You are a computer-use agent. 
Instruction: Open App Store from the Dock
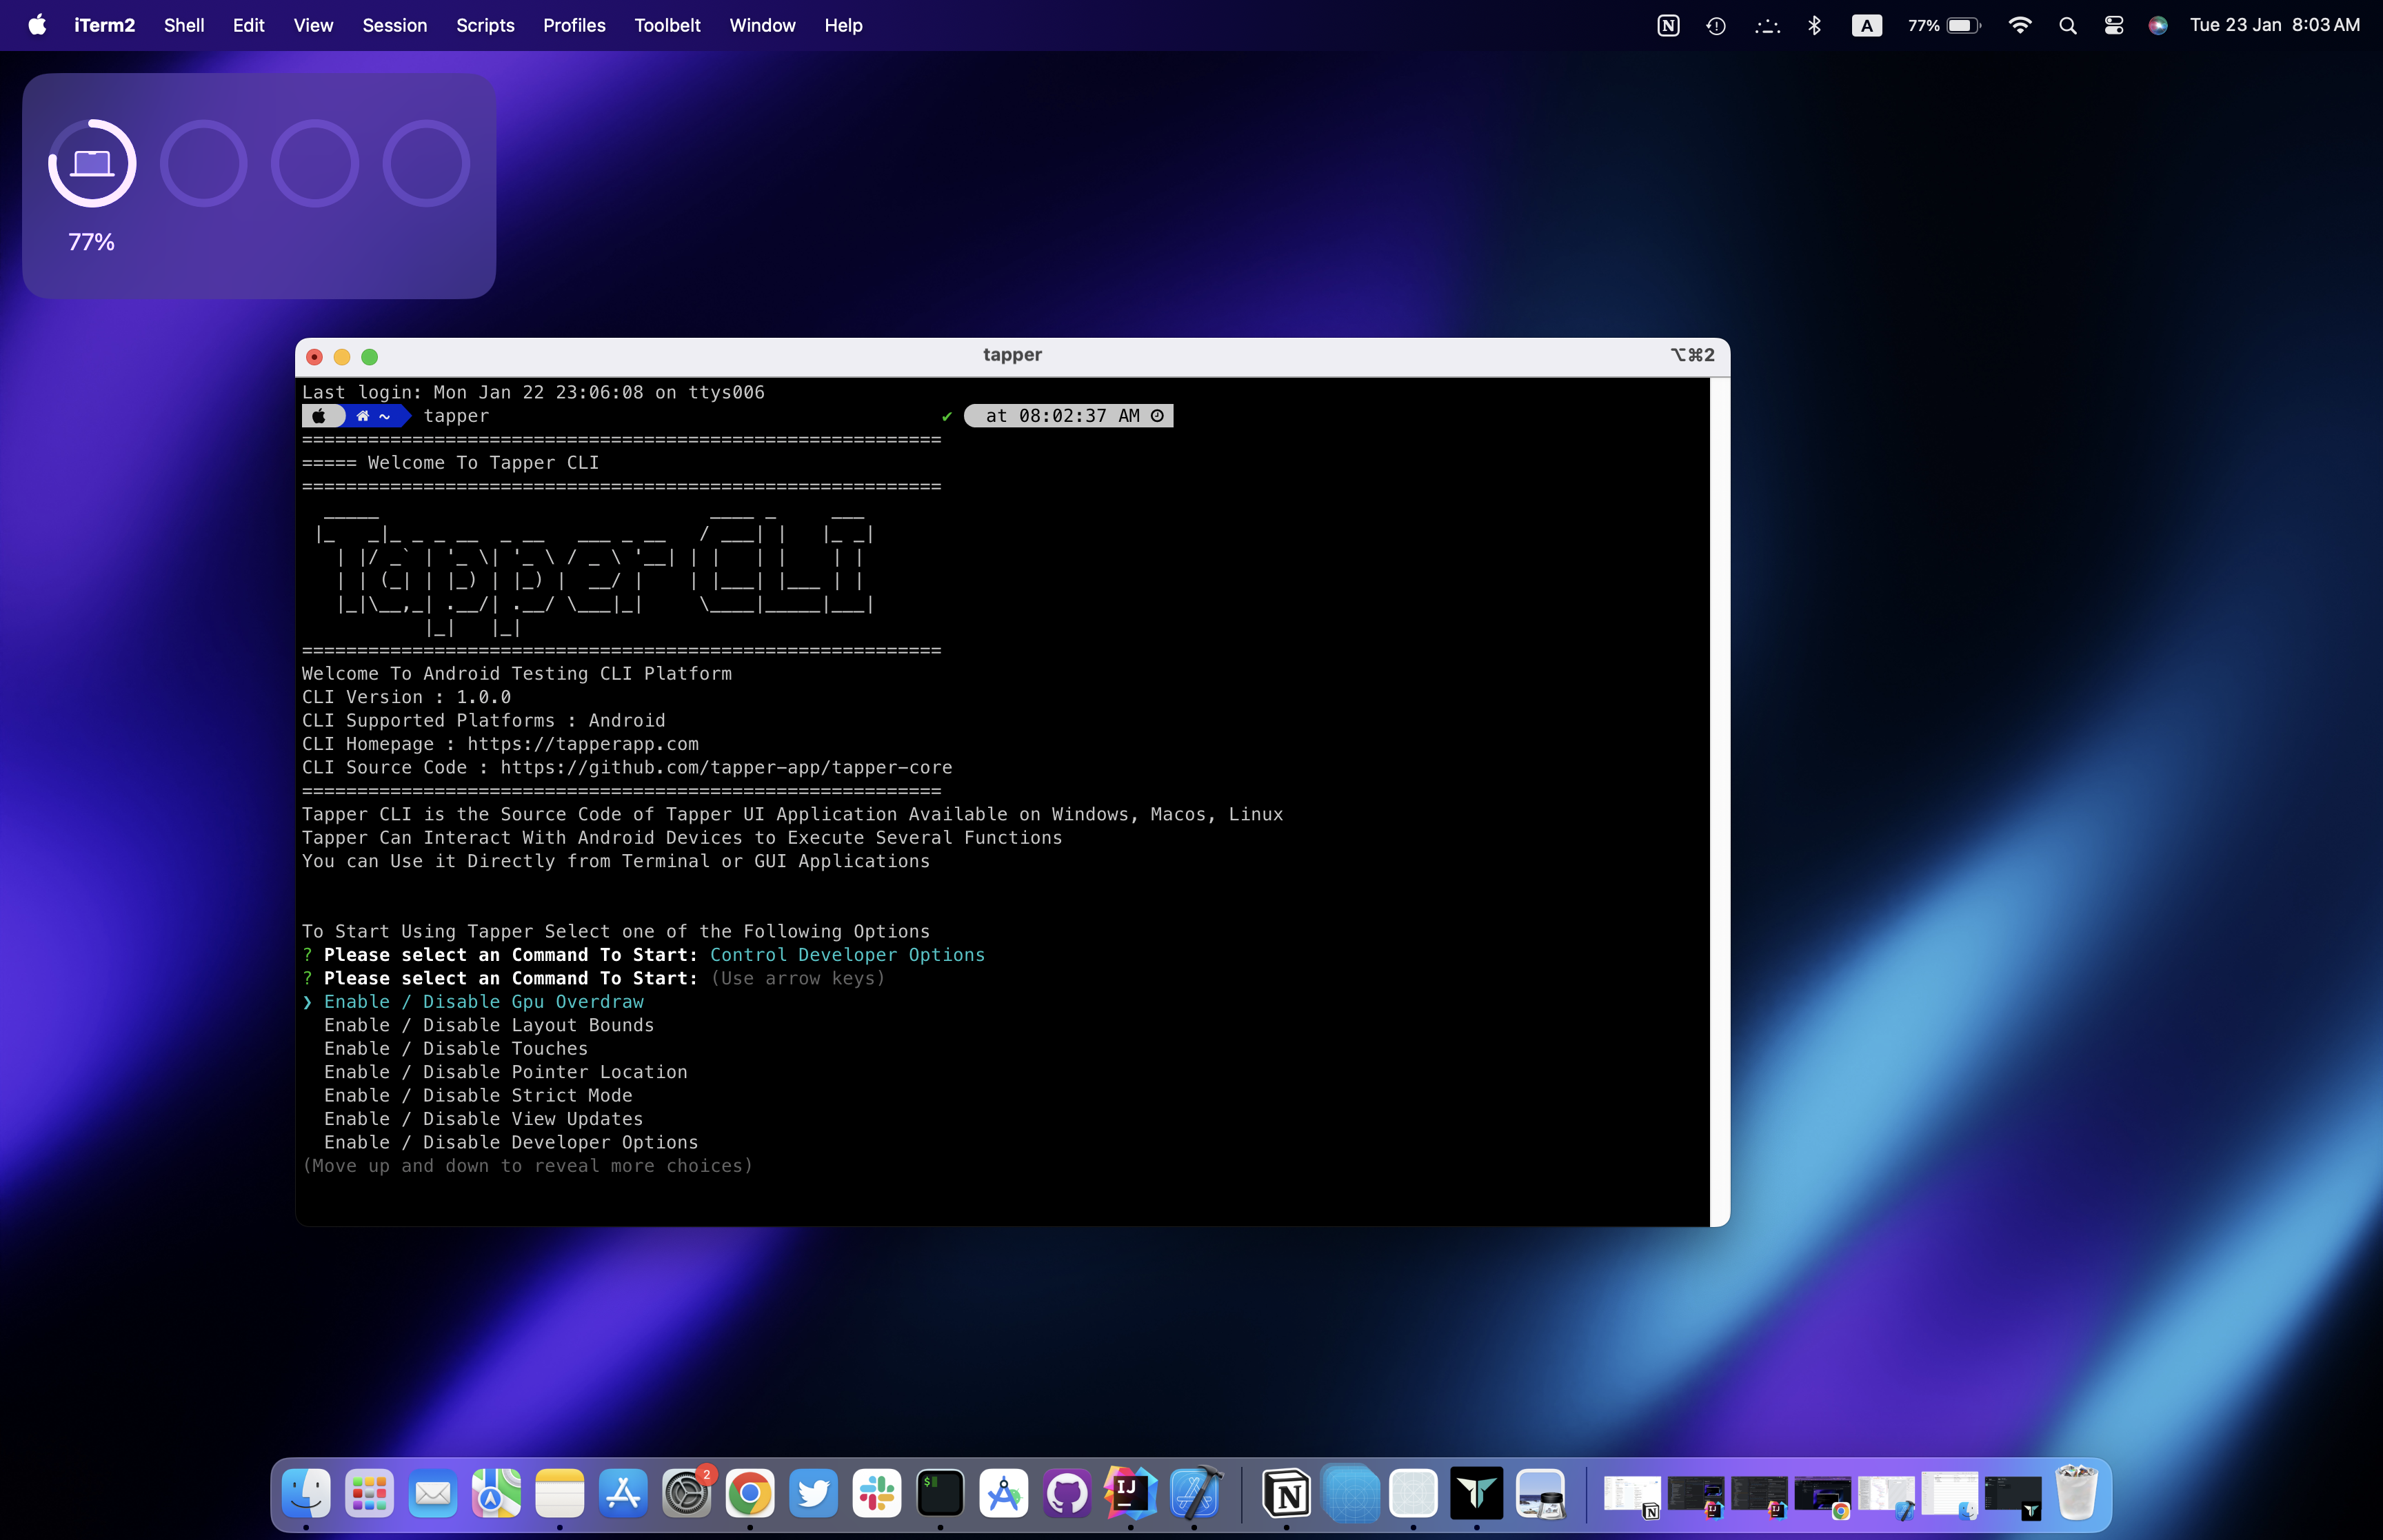tap(623, 1494)
